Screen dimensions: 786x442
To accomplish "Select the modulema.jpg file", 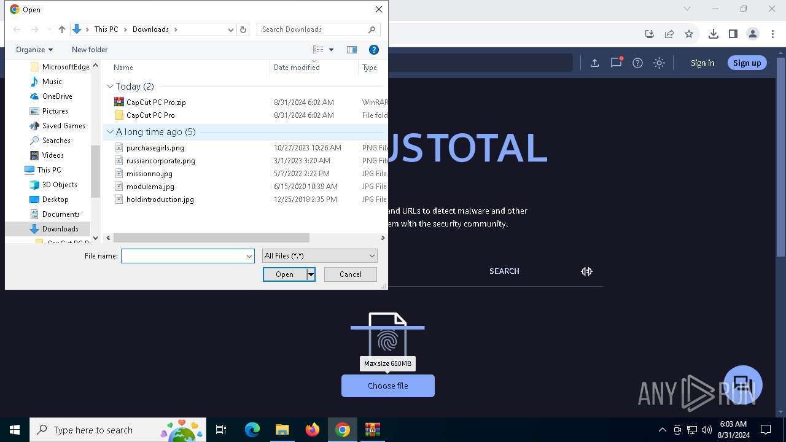I will 150,187.
